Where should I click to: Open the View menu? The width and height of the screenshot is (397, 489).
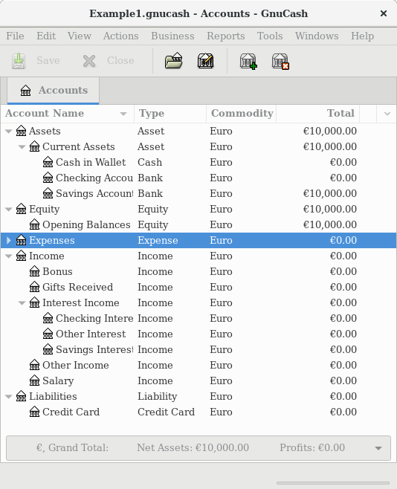coord(80,36)
